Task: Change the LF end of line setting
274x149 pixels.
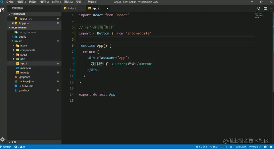Action: click(231, 147)
